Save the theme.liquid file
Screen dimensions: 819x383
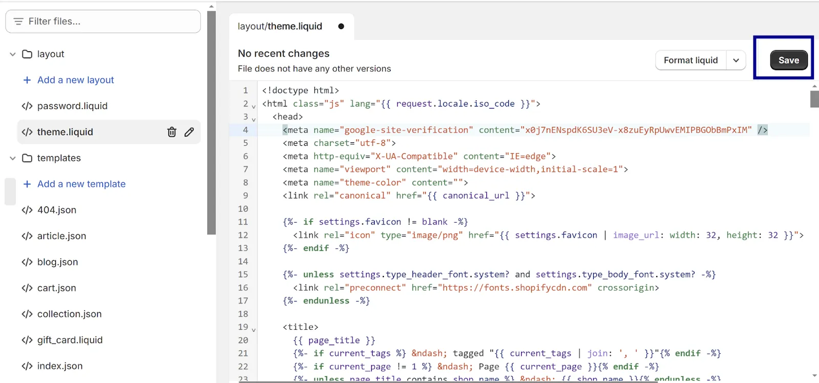[789, 60]
